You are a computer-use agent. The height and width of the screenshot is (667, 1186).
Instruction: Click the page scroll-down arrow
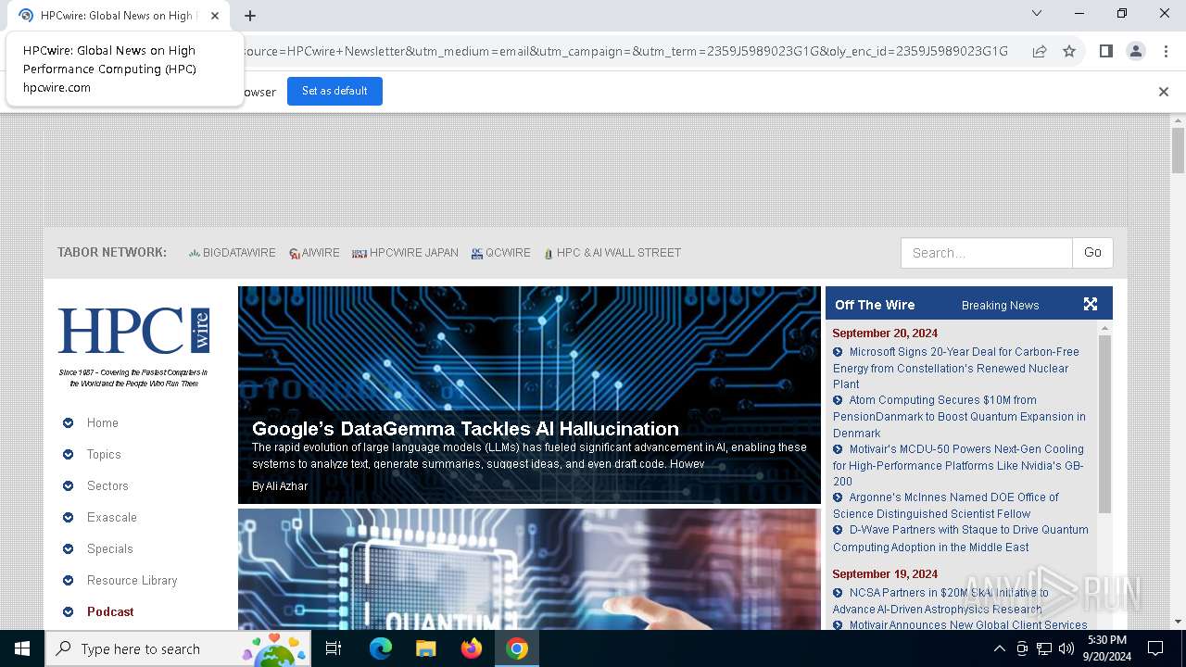[1179, 623]
